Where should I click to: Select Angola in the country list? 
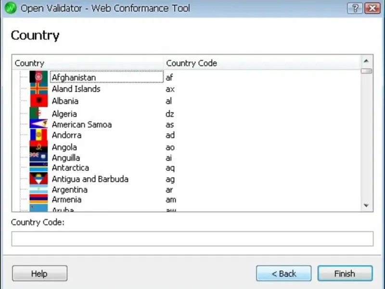coord(64,147)
